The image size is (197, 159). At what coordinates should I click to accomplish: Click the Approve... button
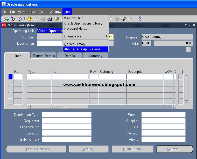coord(174,149)
